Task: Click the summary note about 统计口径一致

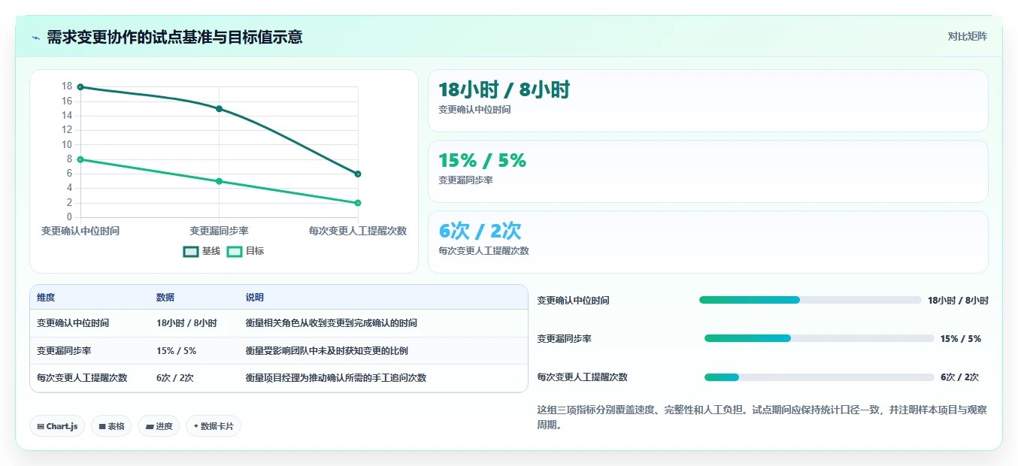Action: [762, 417]
